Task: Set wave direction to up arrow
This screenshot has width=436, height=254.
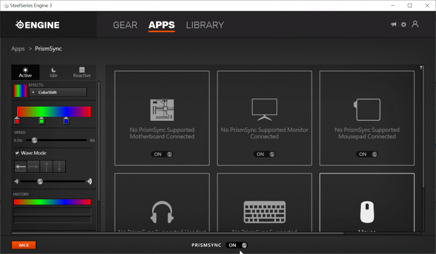Action: [x=47, y=167]
